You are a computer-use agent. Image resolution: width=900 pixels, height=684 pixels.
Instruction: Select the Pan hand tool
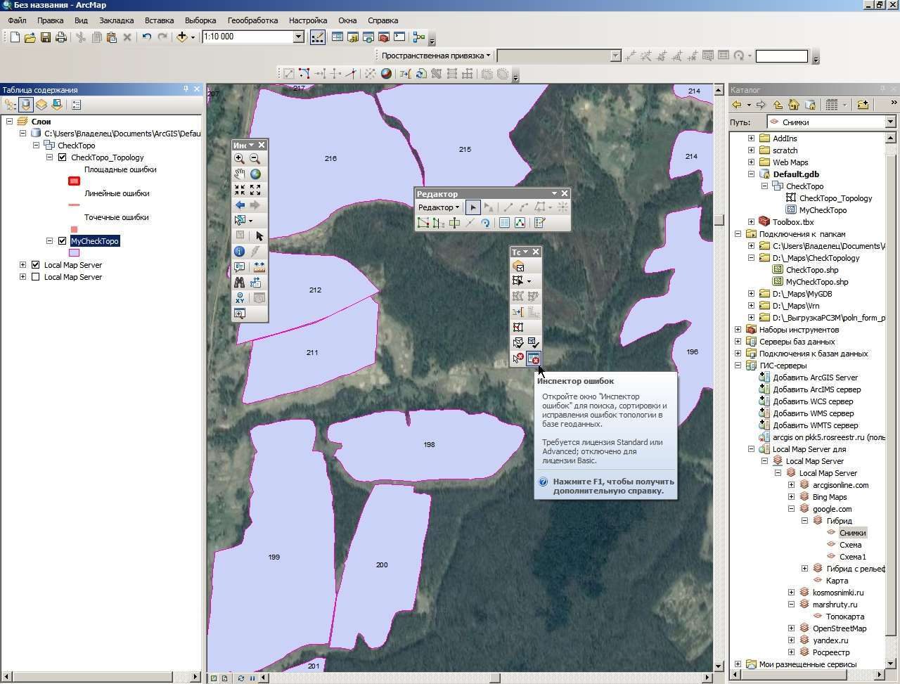(x=240, y=174)
